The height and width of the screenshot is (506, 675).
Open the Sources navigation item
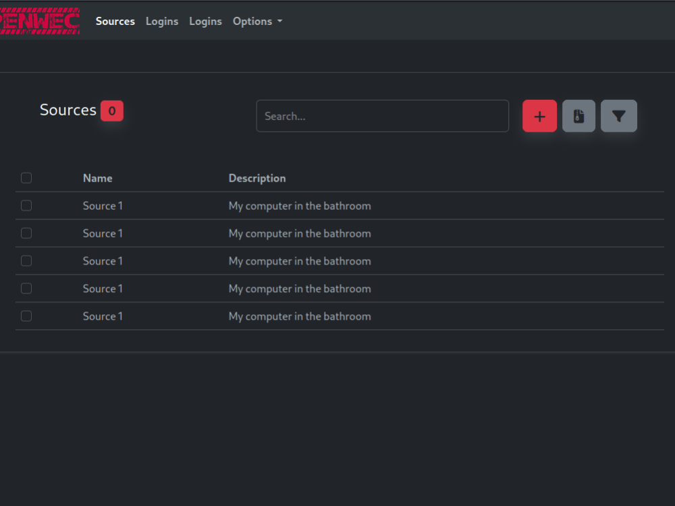(x=115, y=21)
